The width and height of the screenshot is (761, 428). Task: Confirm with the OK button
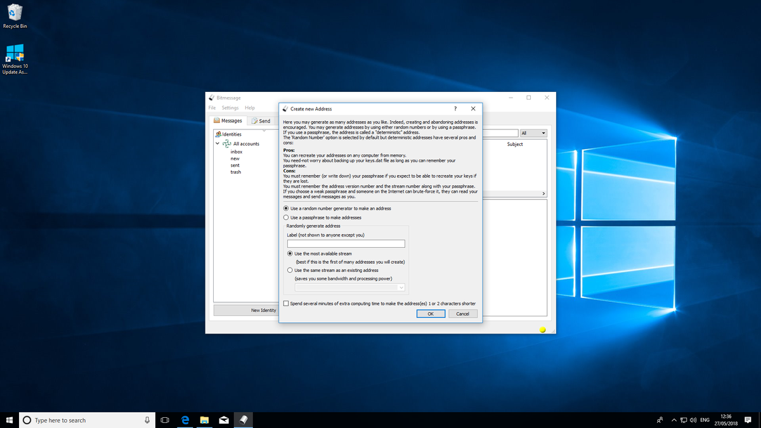coord(431,313)
